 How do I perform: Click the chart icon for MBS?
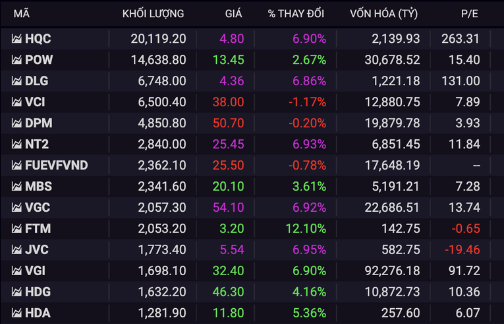pyautogui.click(x=16, y=187)
